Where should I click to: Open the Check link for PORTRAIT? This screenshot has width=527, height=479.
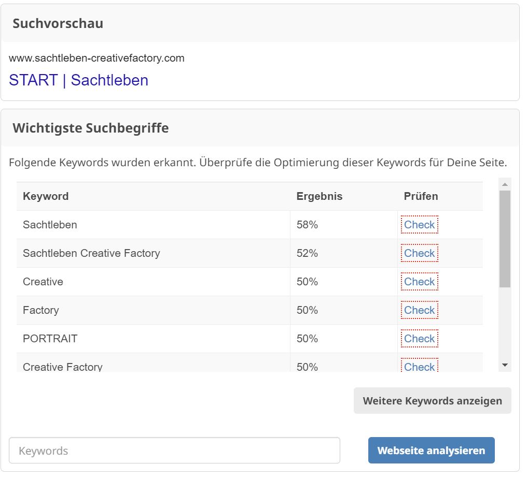(x=419, y=339)
